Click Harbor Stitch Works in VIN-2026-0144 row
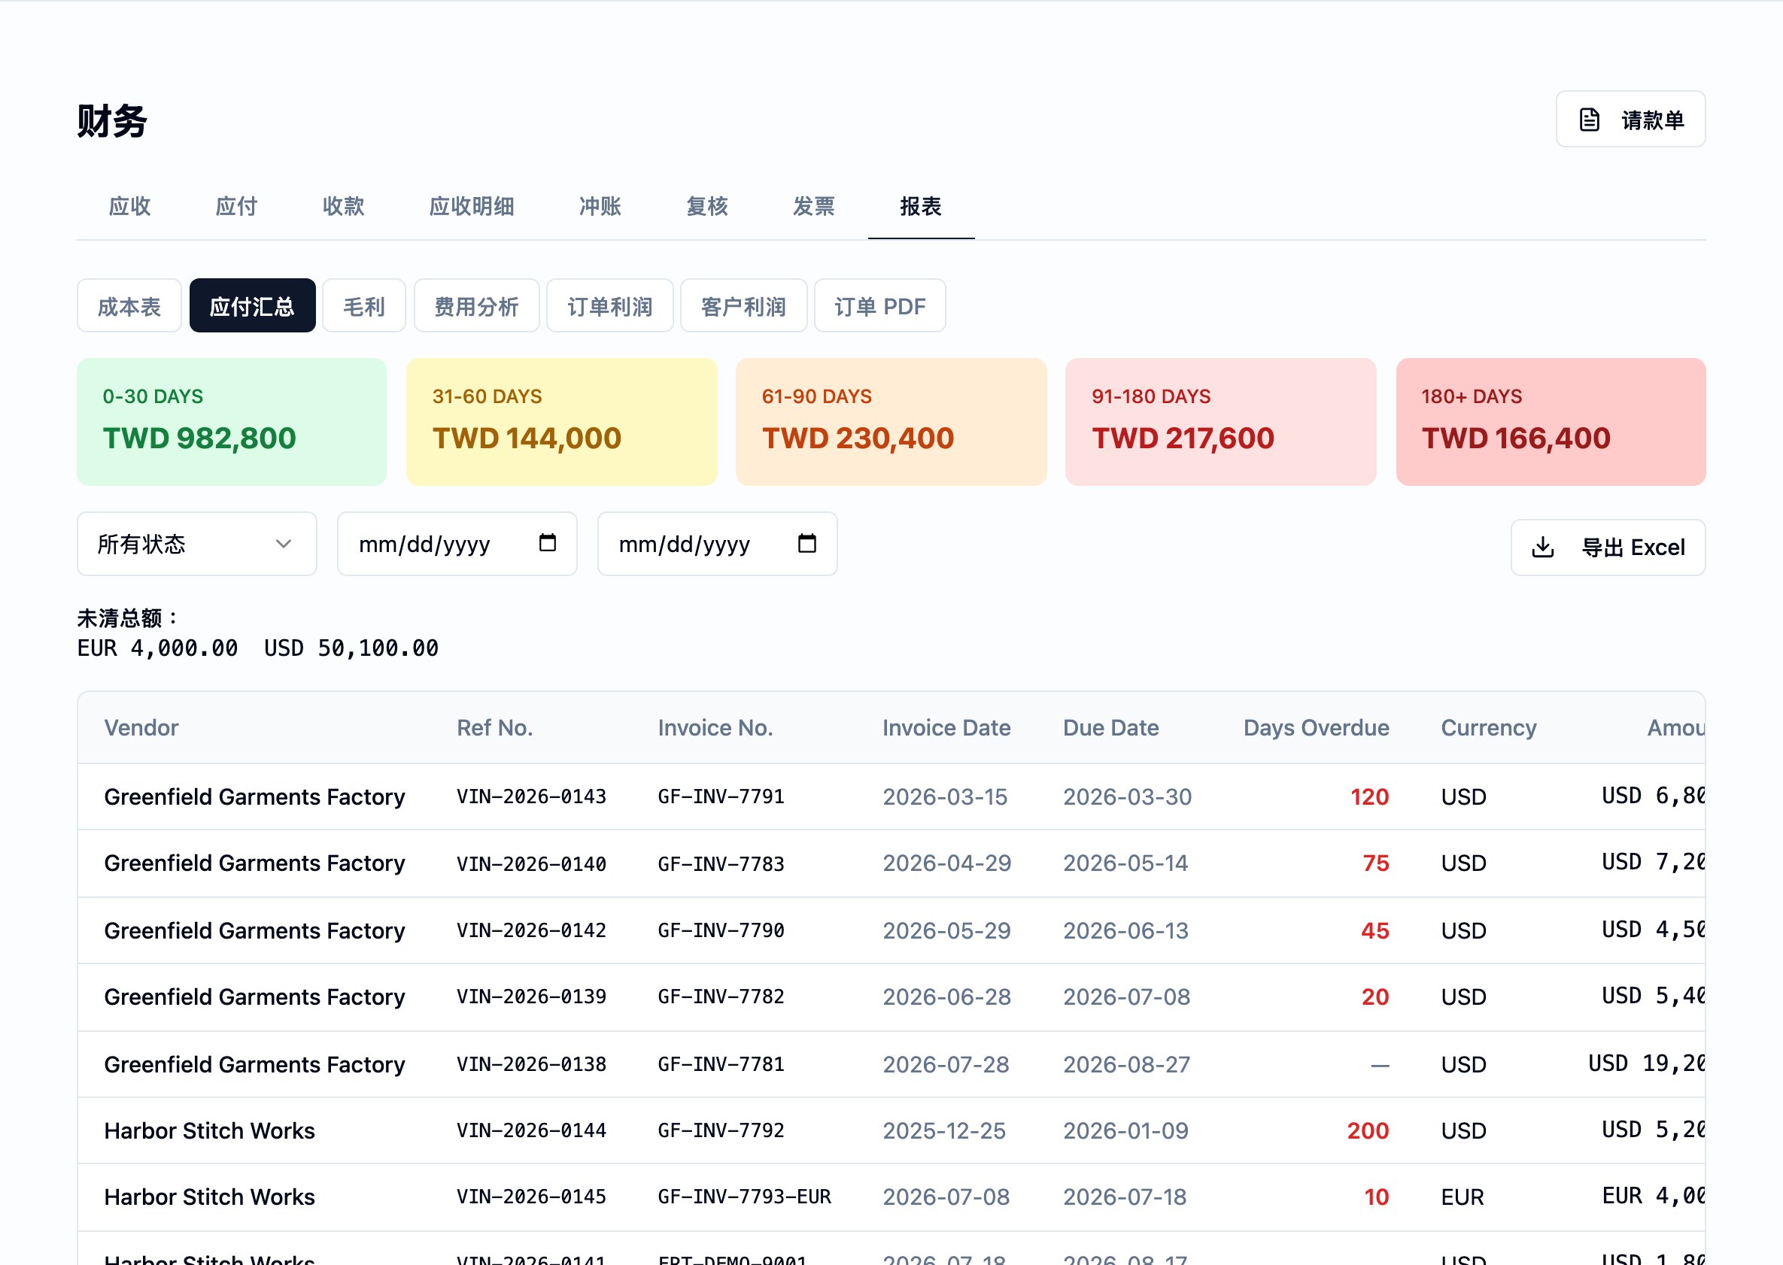 [209, 1130]
